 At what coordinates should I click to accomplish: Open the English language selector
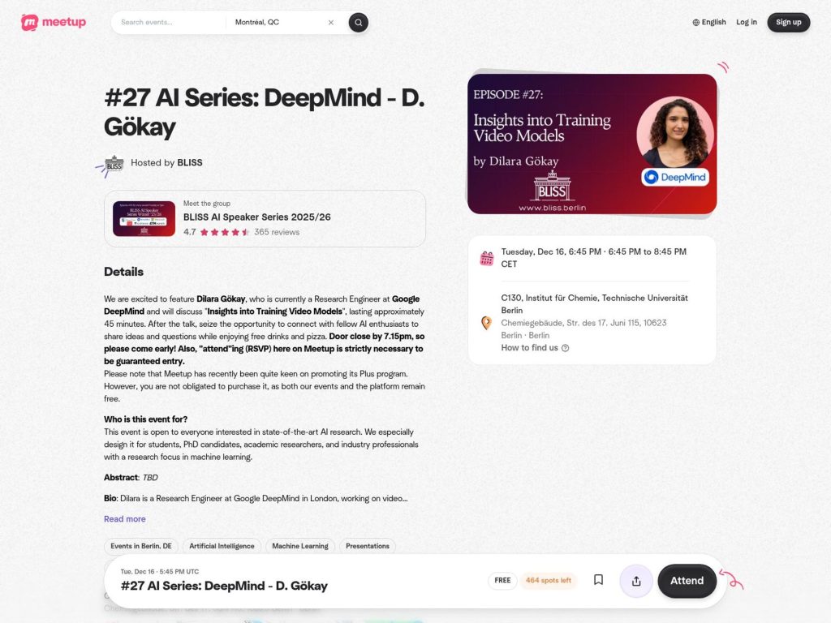tap(709, 22)
